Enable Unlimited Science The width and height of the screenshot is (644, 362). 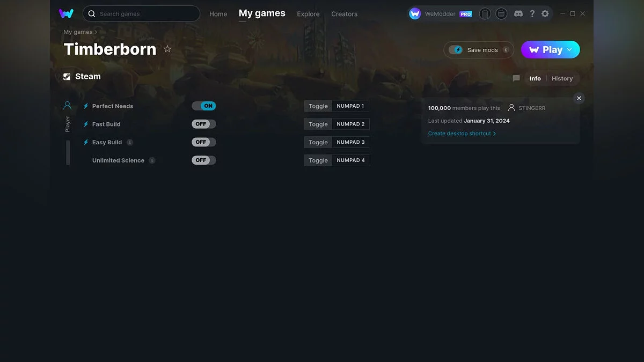pyautogui.click(x=203, y=160)
